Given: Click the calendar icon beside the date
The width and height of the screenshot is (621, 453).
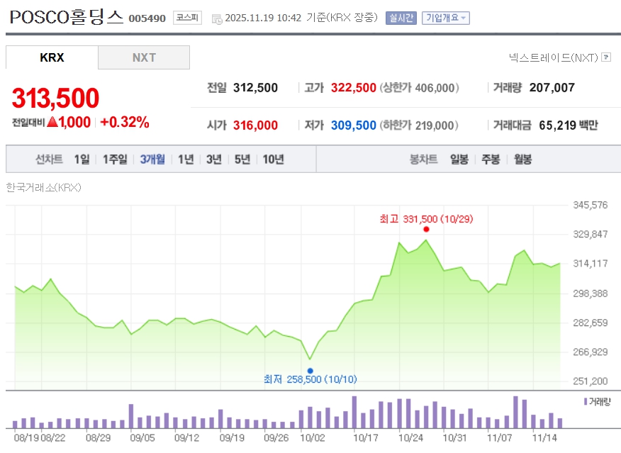Looking at the screenshot, I should [x=216, y=18].
